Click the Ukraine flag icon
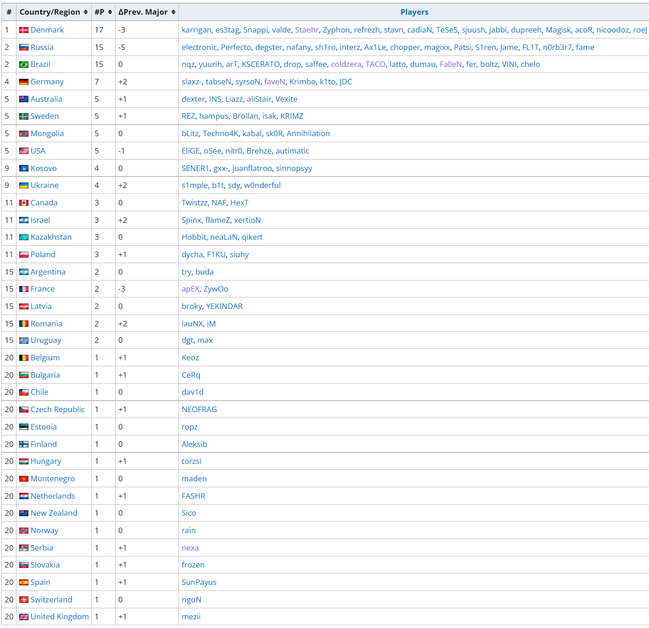 point(23,185)
